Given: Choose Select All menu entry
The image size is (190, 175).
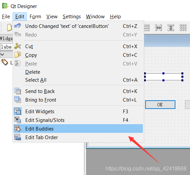Looking at the screenshot, I should 78,80.
